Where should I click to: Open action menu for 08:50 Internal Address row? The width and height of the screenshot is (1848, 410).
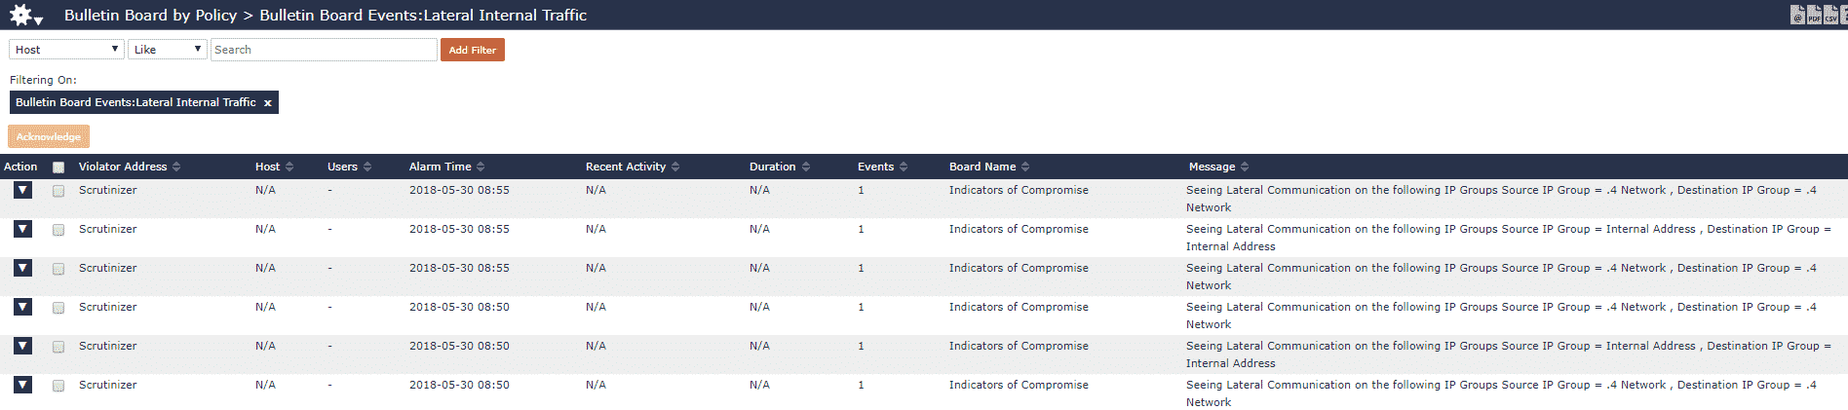coord(22,346)
